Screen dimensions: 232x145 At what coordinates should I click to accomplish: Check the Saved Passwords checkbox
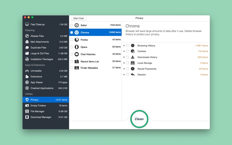[128, 69]
